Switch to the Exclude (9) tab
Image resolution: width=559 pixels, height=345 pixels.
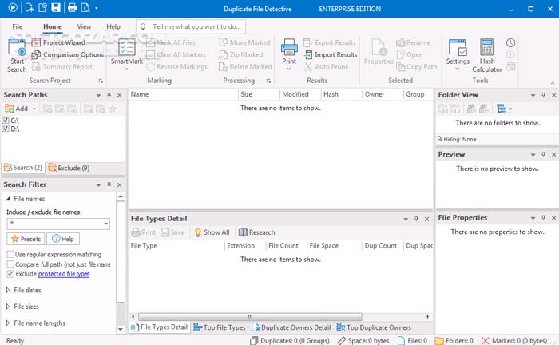[x=69, y=168]
